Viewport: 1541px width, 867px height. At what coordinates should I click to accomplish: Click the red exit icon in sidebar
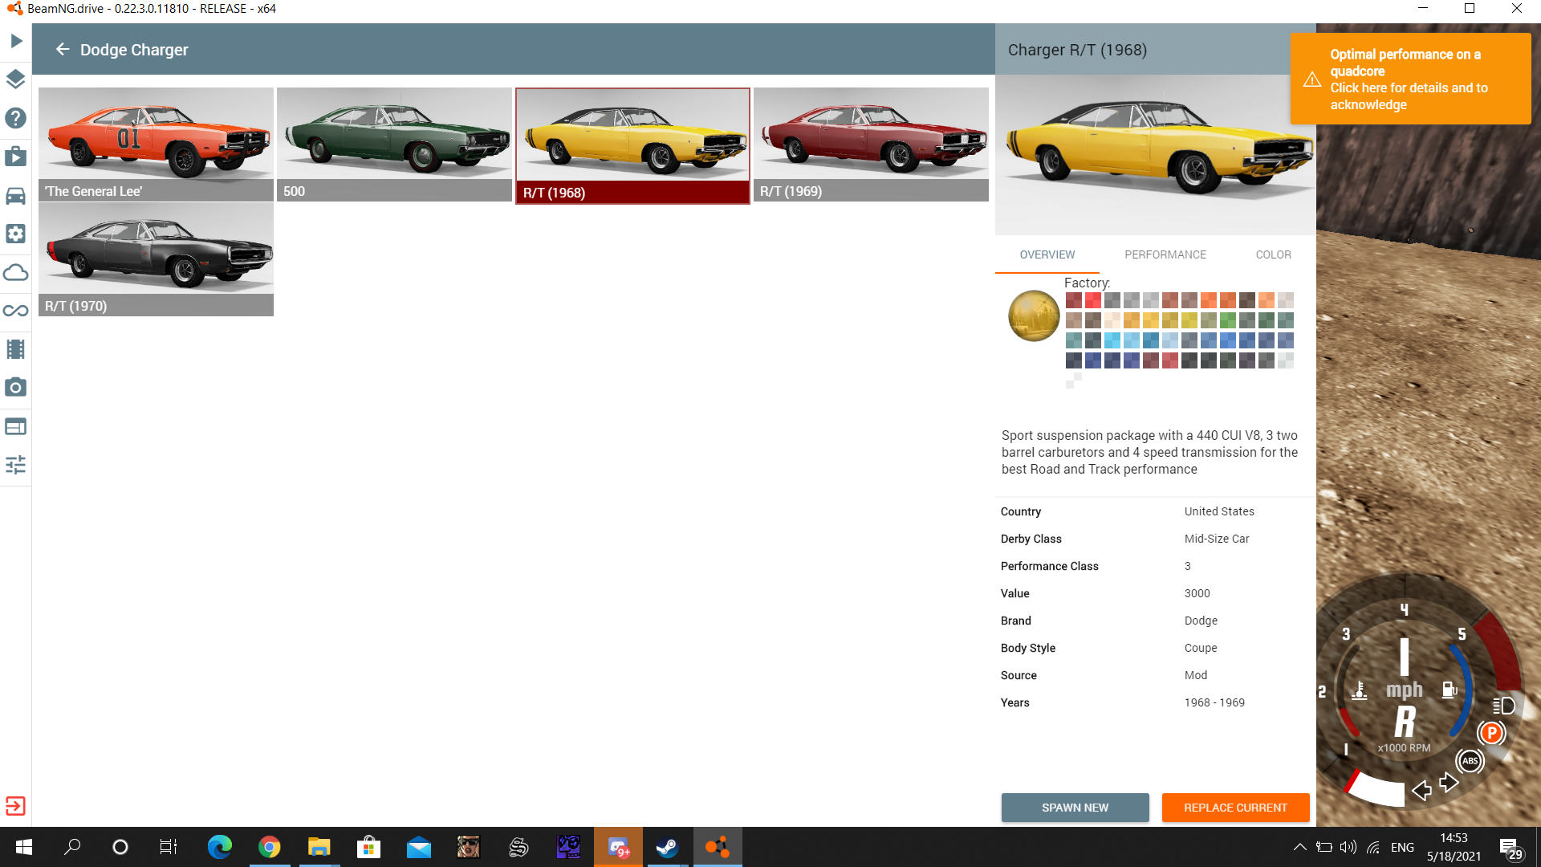coord(15,806)
